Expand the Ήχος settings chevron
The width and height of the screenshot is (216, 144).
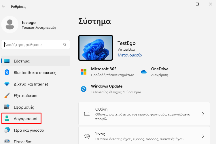(203, 136)
